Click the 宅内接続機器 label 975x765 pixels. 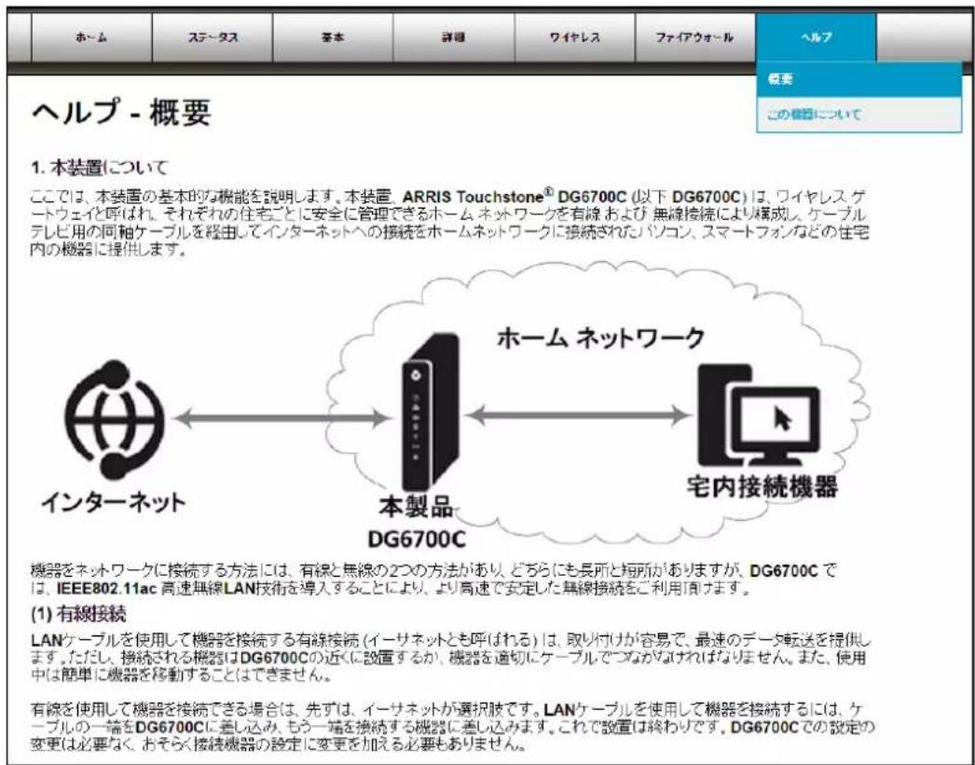(x=762, y=487)
